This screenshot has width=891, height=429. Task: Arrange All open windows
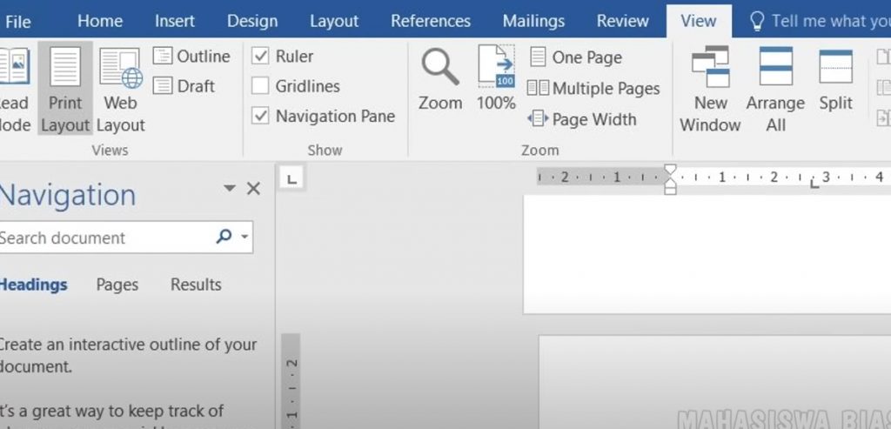pos(775,90)
